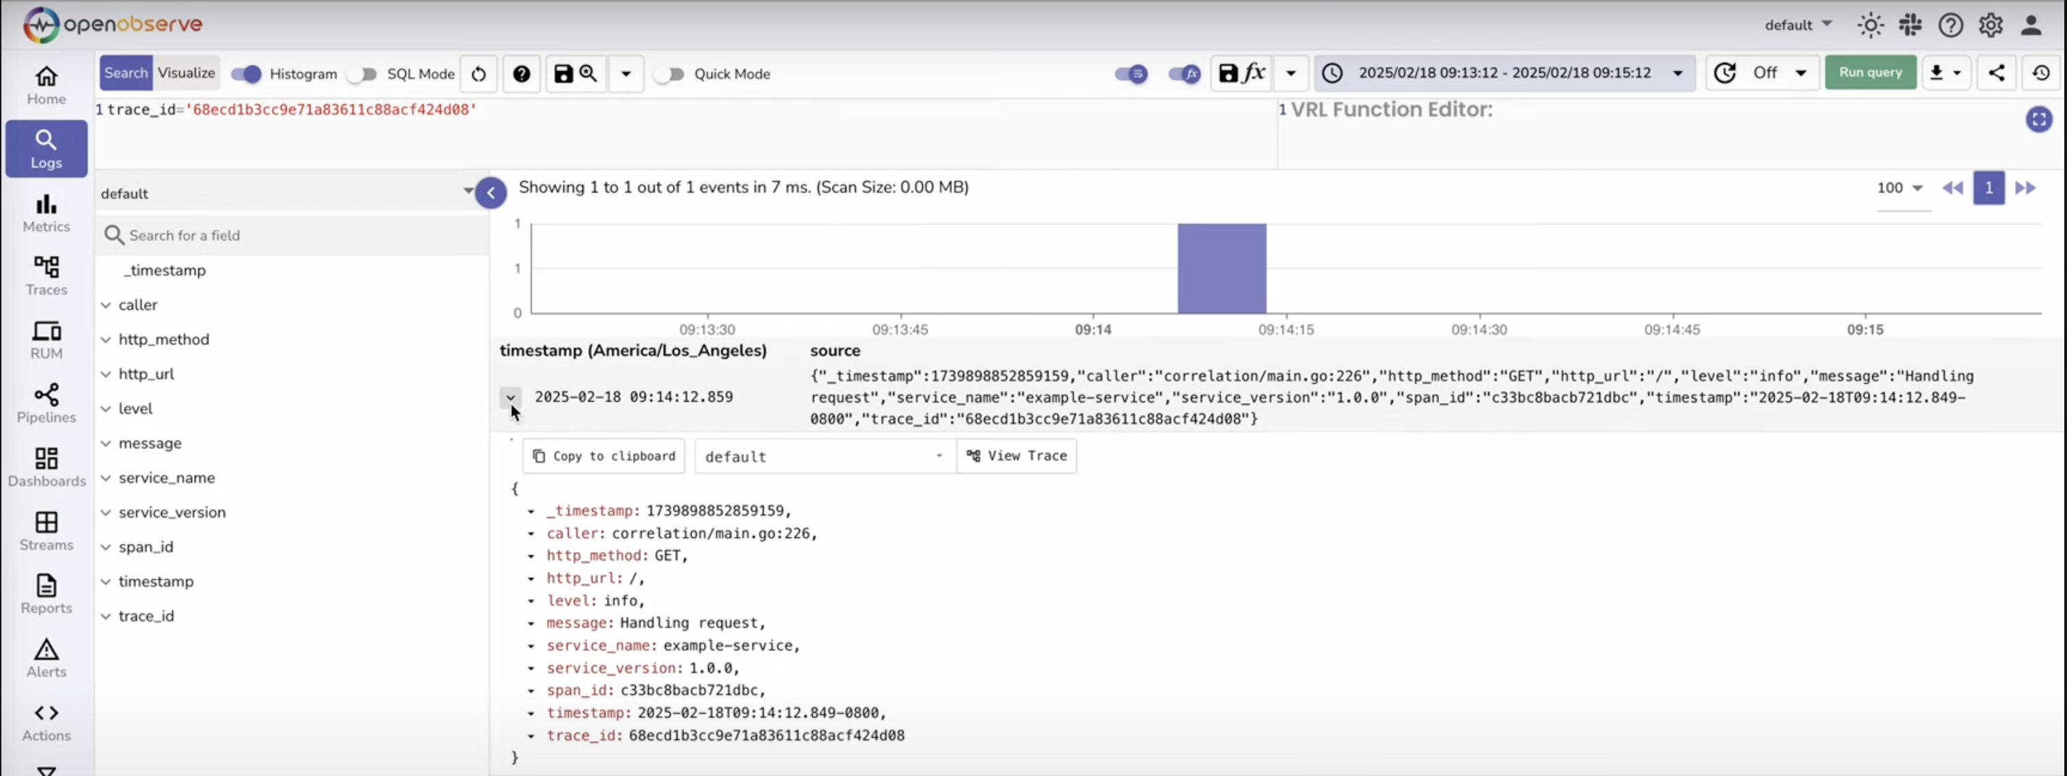Image resolution: width=2067 pixels, height=776 pixels.
Task: Click the search history restore icon
Action: pyautogui.click(x=2040, y=72)
